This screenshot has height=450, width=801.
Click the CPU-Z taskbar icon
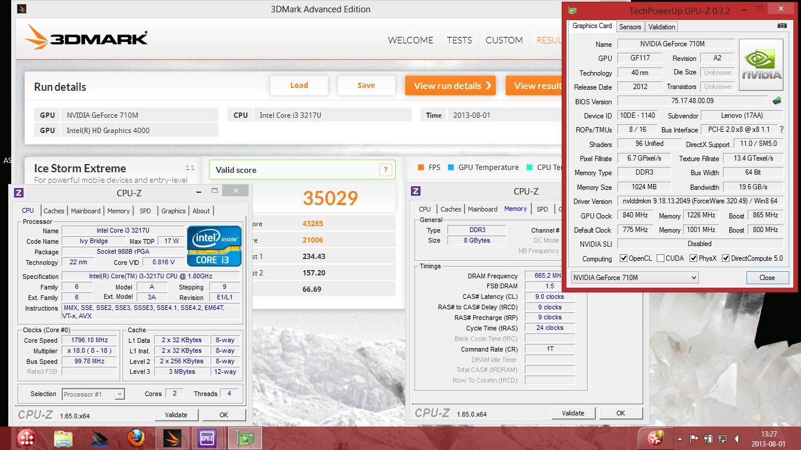pyautogui.click(x=207, y=438)
